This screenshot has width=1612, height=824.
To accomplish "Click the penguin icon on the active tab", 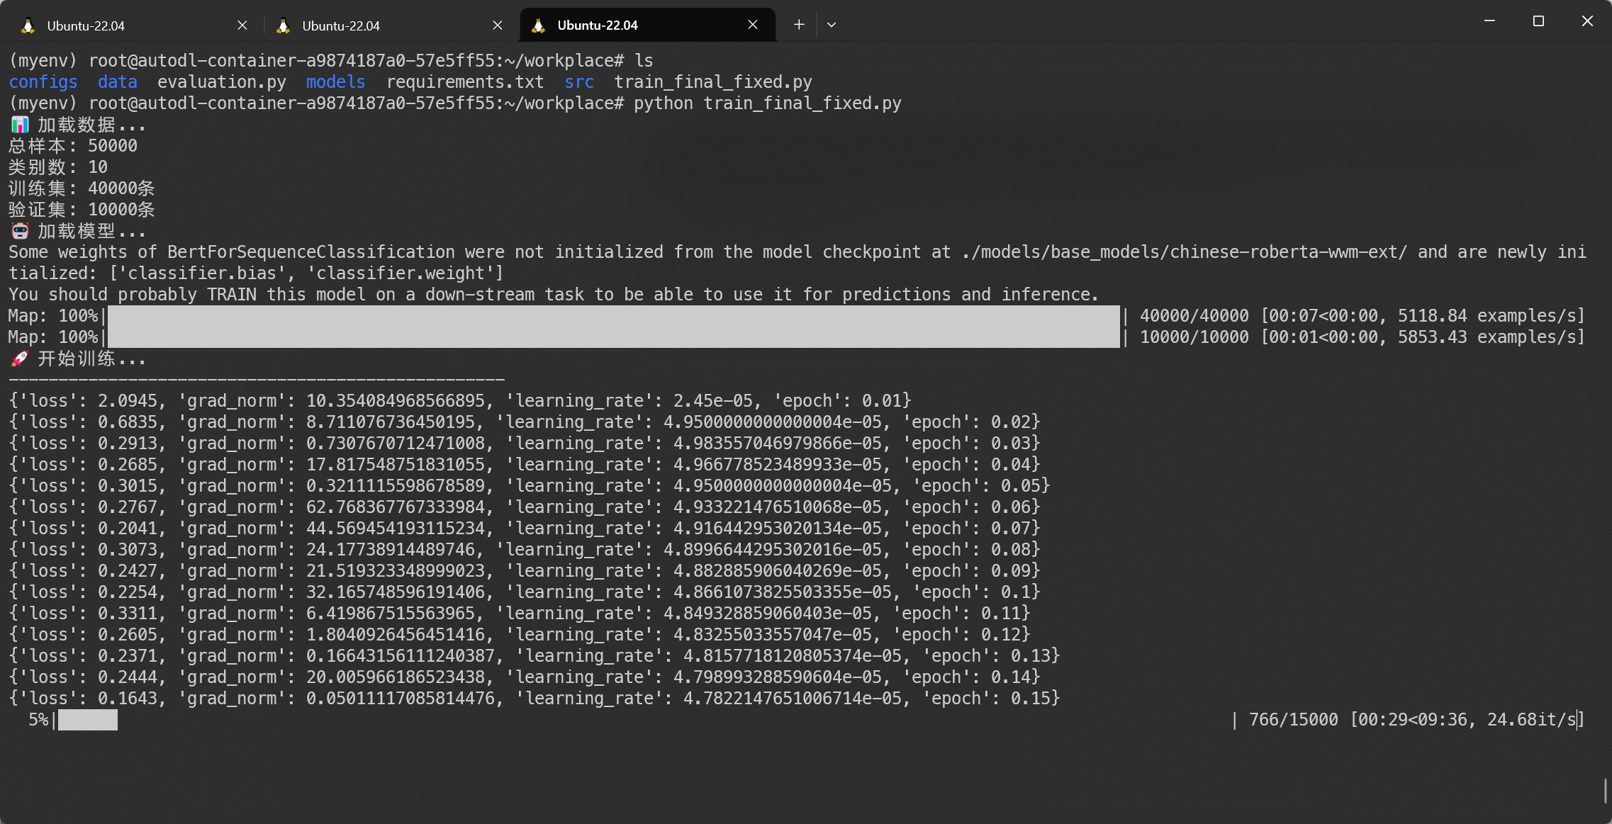I will 538,26.
